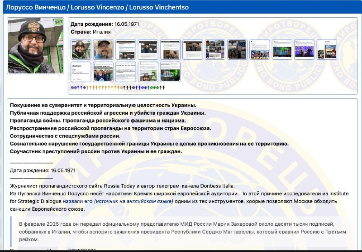Open the 'Lorusso' text card thumbnail
The width and height of the screenshot is (362, 252).
click(x=81, y=72)
